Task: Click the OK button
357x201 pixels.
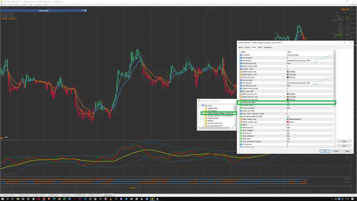Action: (325, 151)
